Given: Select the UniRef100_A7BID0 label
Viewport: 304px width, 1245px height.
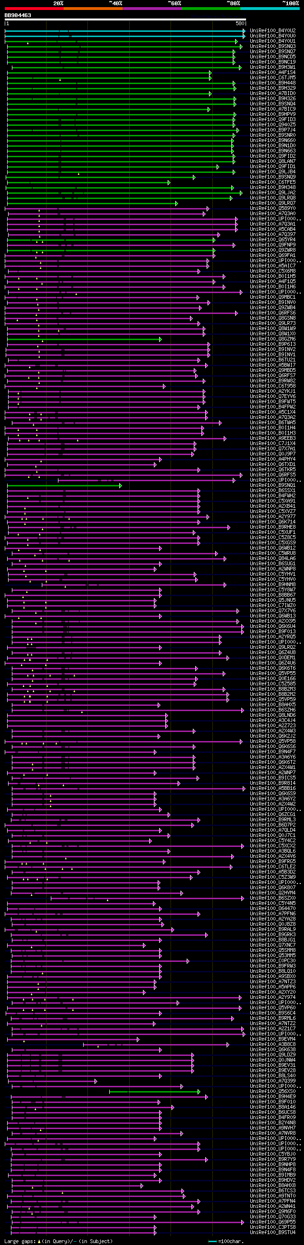Looking at the screenshot, I should point(273,94).
